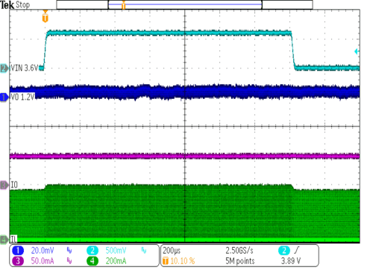Click the 20.0mV channel 1 scale value
The width and height of the screenshot is (373, 279).
coord(43,251)
